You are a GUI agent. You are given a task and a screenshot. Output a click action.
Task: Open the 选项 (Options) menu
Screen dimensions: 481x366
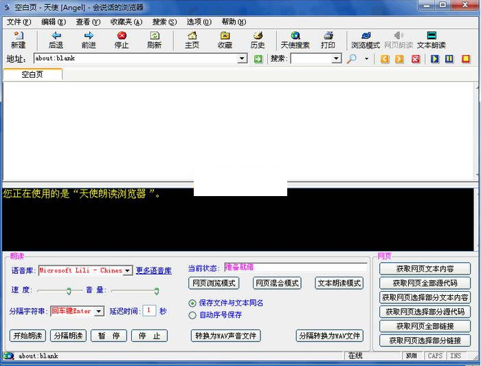tap(200, 22)
